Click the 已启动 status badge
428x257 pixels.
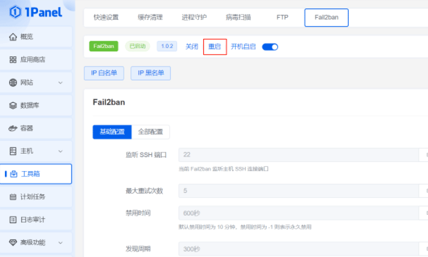point(138,46)
